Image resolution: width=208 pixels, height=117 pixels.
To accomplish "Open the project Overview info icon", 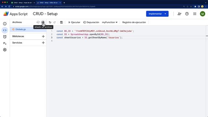I will (5, 24).
